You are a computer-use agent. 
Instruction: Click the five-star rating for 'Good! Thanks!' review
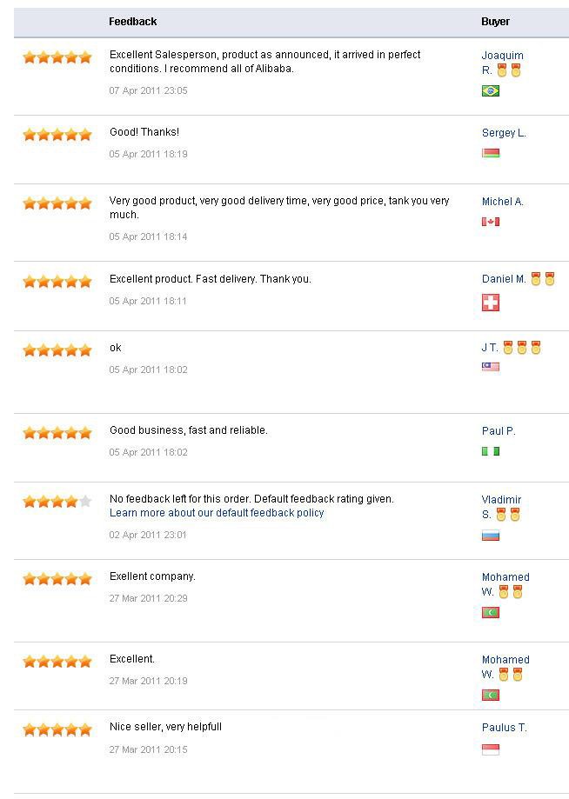coord(57,135)
